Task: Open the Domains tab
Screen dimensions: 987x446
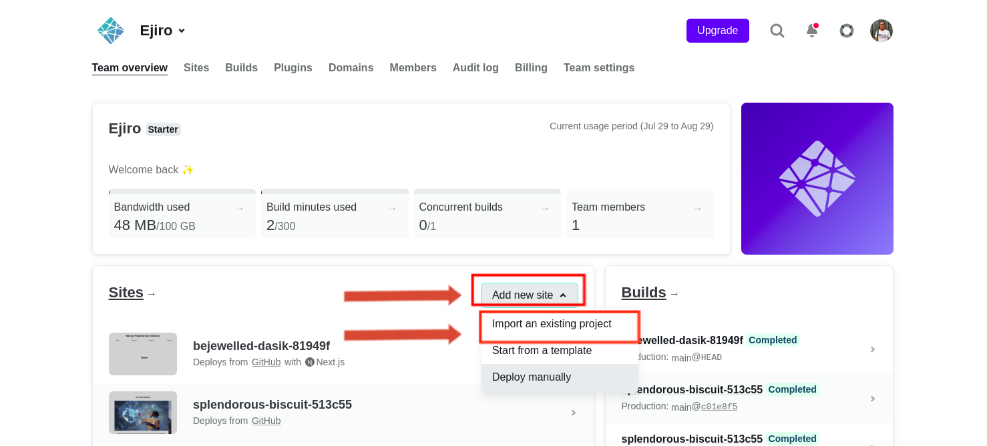Action: (x=351, y=68)
